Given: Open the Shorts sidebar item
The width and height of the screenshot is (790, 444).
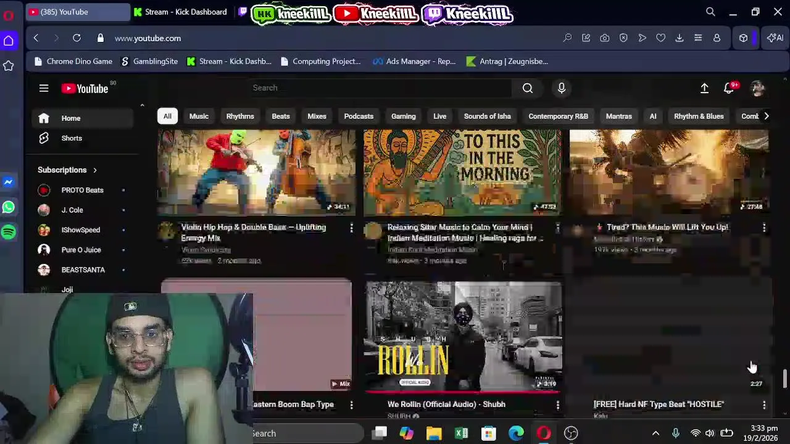Looking at the screenshot, I should (83, 138).
